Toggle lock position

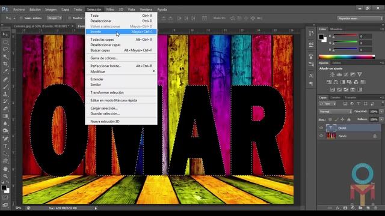point(342,119)
